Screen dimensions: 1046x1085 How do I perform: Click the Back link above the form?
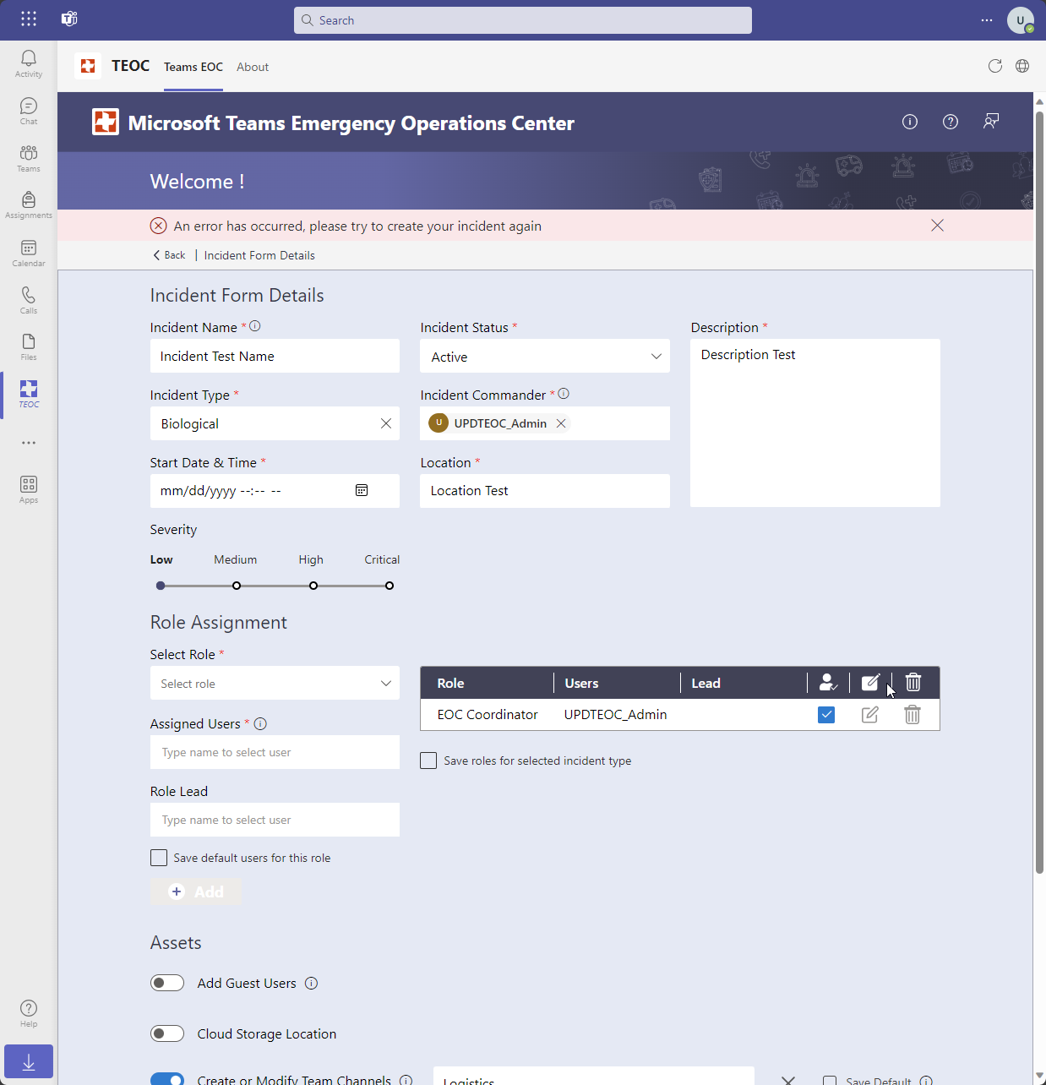[x=169, y=254]
